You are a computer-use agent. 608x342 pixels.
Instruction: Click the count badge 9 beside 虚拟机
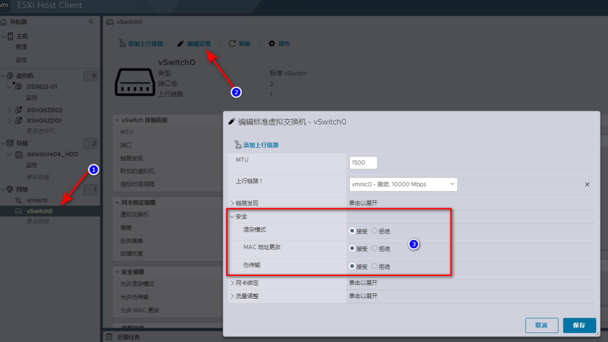90,75
